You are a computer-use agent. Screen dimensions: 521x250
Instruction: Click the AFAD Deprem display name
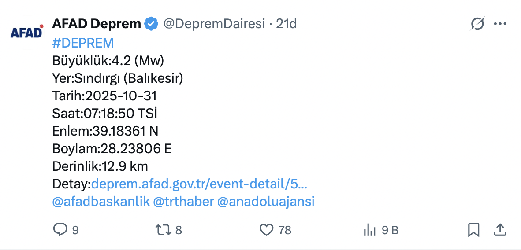click(x=97, y=24)
